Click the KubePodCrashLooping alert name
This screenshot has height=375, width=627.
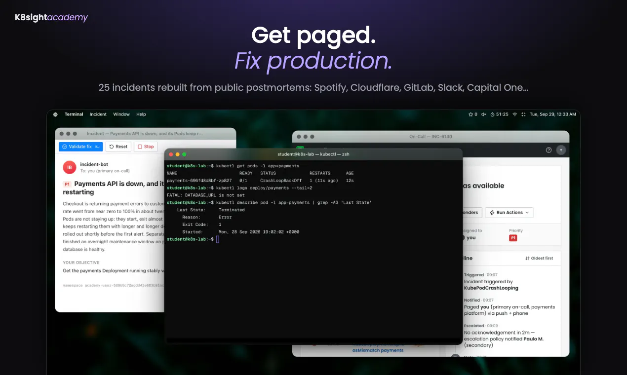point(491,288)
